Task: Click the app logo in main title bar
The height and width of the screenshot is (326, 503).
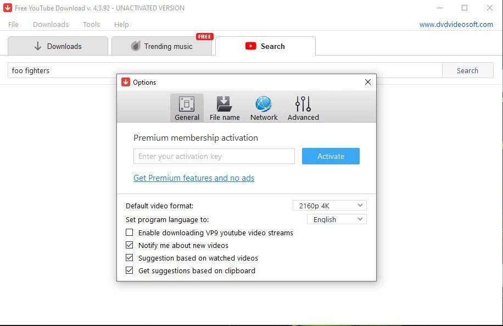Action: coord(8,8)
